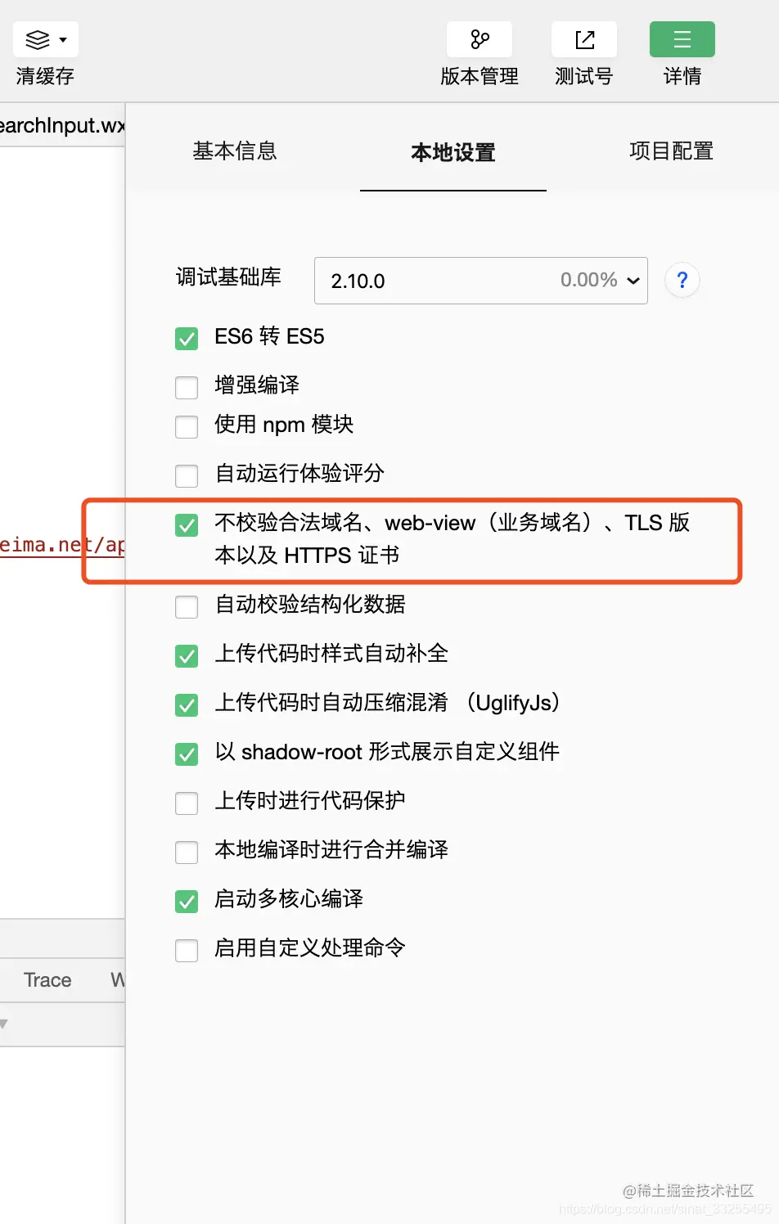Enable 使用 npm 模块 option

coord(186,426)
